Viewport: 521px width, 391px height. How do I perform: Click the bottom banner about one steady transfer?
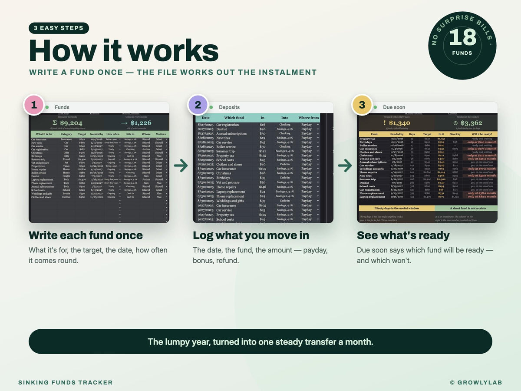tap(260, 341)
